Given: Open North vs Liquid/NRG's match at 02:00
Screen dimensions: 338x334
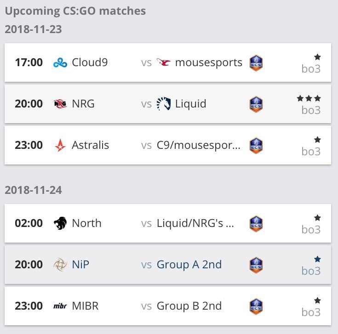Looking at the screenshot, I should click(x=168, y=223).
